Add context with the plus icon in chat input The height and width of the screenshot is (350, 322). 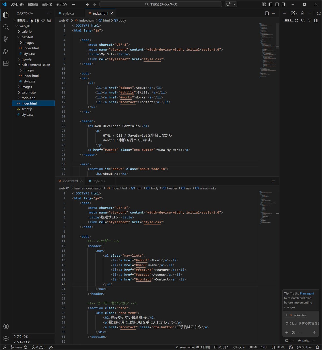point(287,333)
